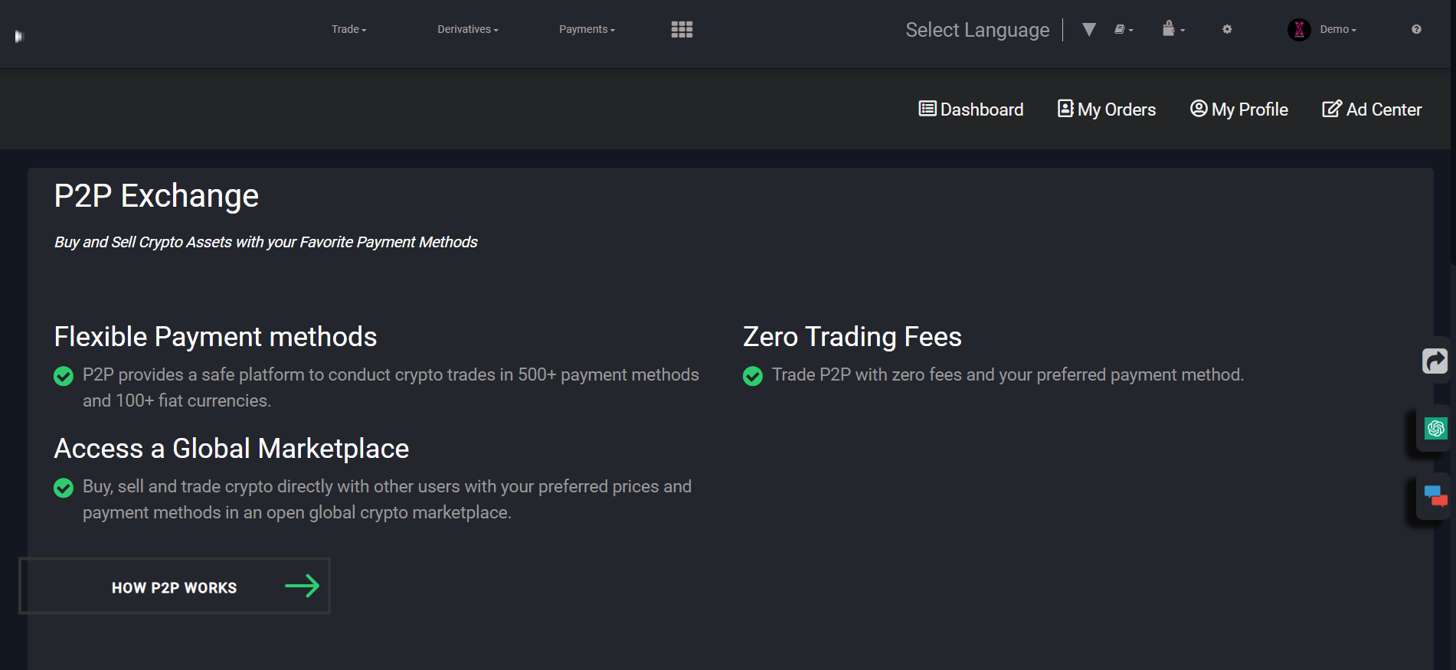
Task: Click the Demo profile avatar
Action: click(x=1298, y=29)
